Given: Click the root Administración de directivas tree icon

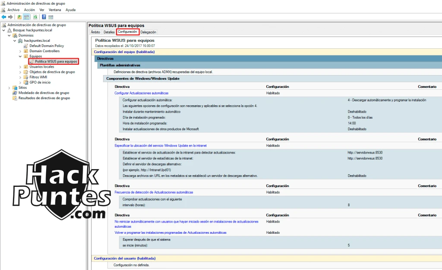Looking at the screenshot, I should point(4,25).
